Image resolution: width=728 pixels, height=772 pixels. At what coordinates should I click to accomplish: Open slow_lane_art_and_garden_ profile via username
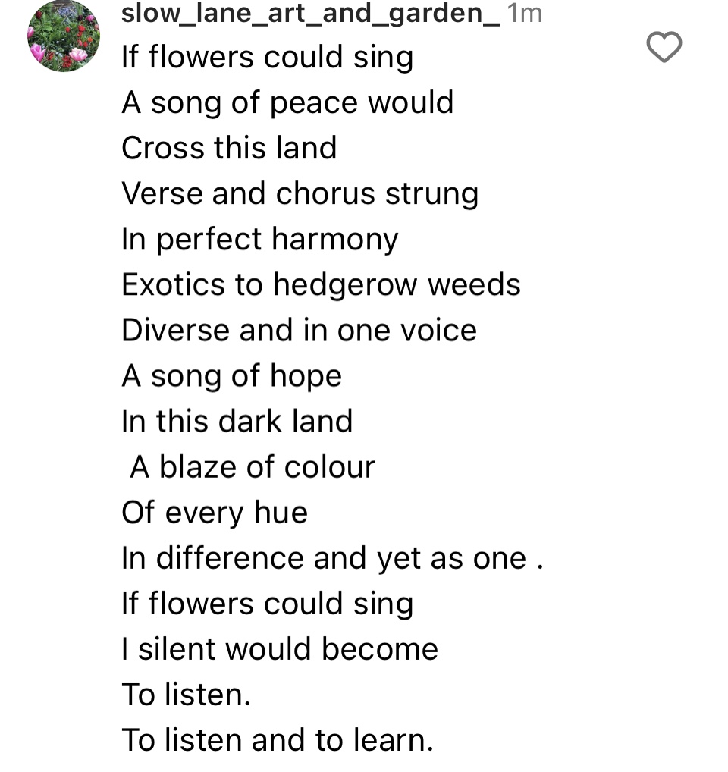pyautogui.click(x=310, y=13)
